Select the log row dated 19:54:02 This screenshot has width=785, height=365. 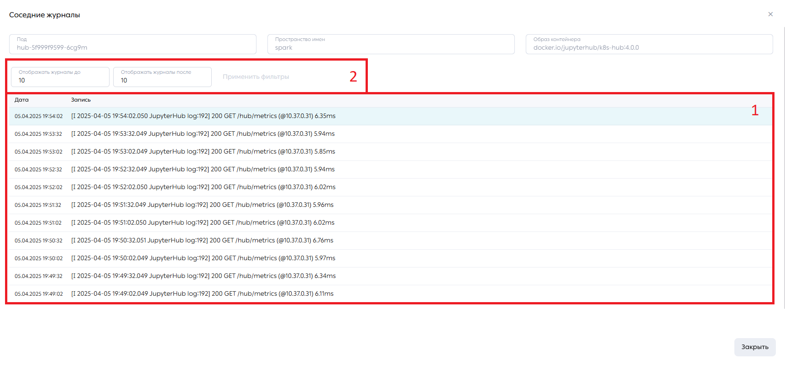point(390,116)
